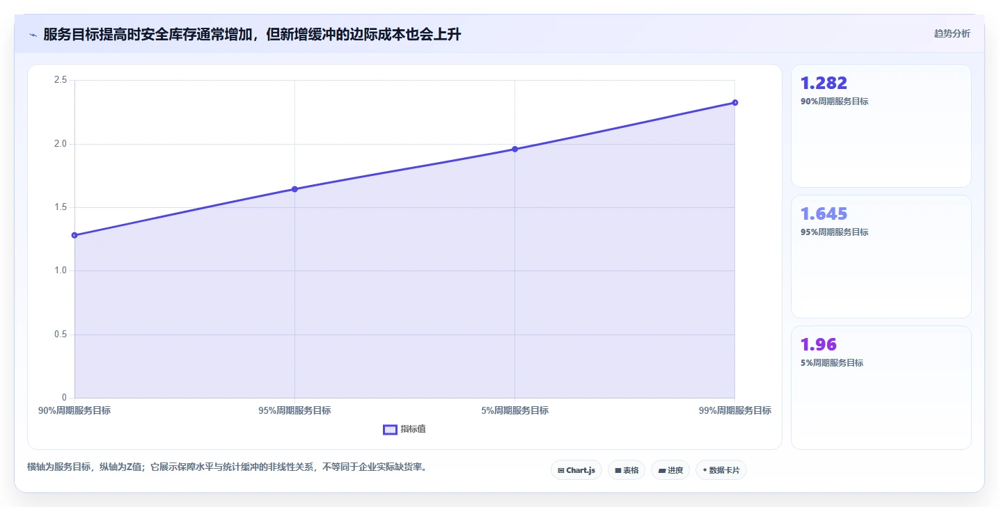Viewport: 999px width, 507px height.
Task: Click the card caption 95%周期服务目标 under 1.645
Action: pyautogui.click(x=835, y=232)
